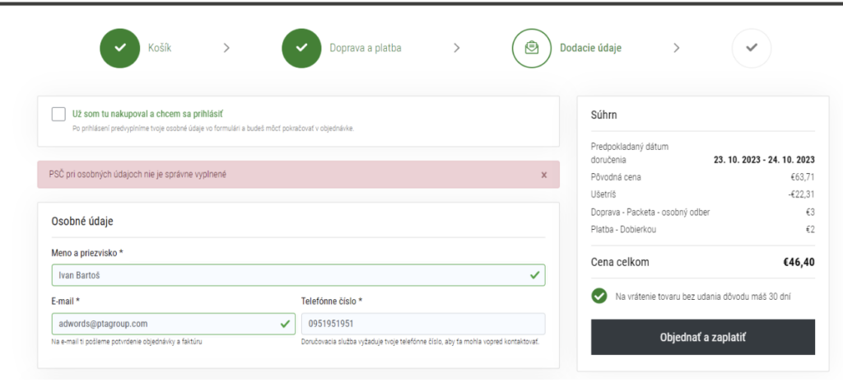Click the green validation check in the e-mail field

[285, 324]
